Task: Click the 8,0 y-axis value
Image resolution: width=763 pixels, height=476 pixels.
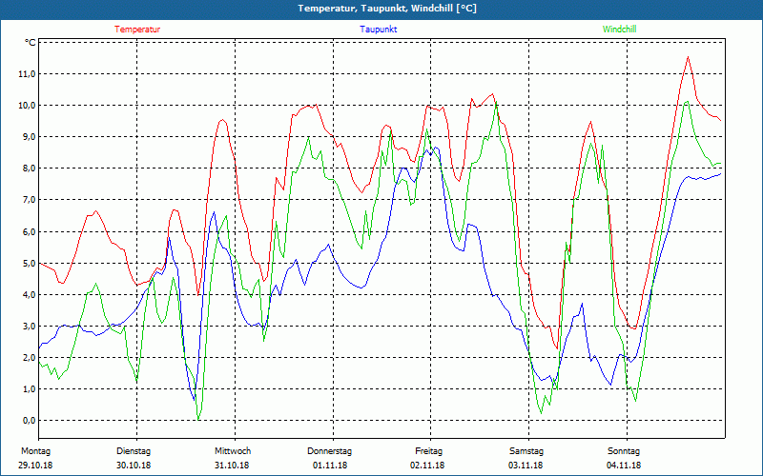Action: (30, 169)
